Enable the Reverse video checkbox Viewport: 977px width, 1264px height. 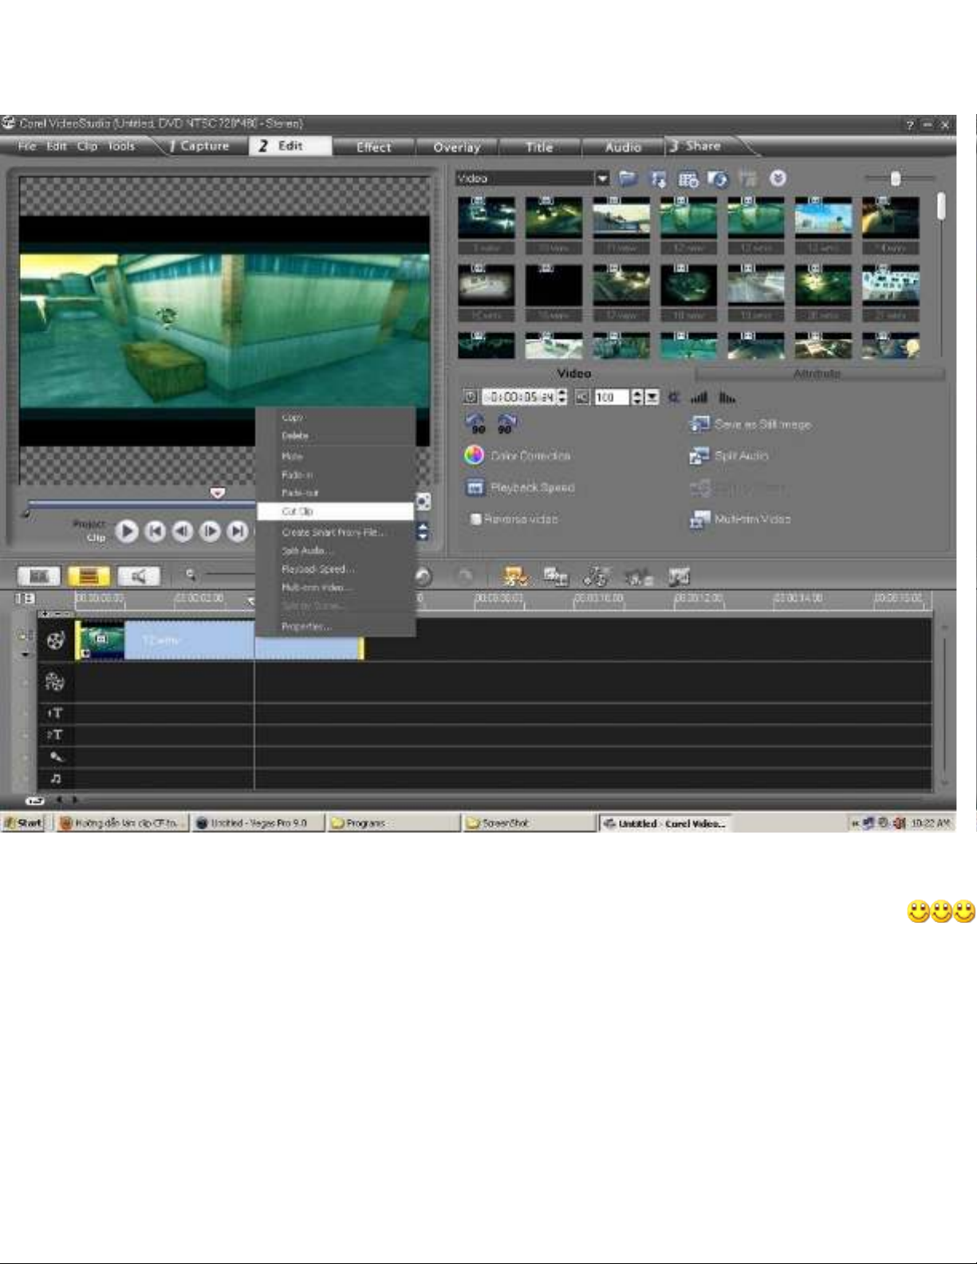click(x=476, y=519)
